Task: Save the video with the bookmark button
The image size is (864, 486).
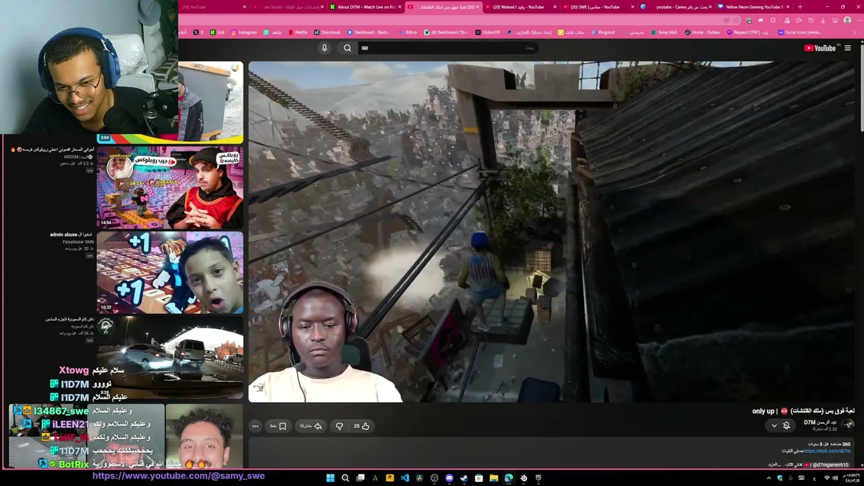Action: pos(279,426)
